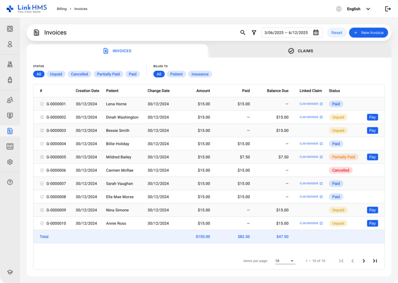The width and height of the screenshot is (398, 283).
Task: Open the staff users sidebar icon
Action: 10,100
